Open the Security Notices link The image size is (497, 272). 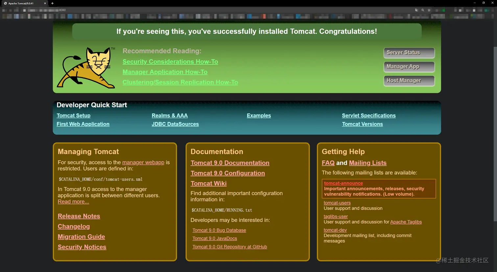point(82,247)
